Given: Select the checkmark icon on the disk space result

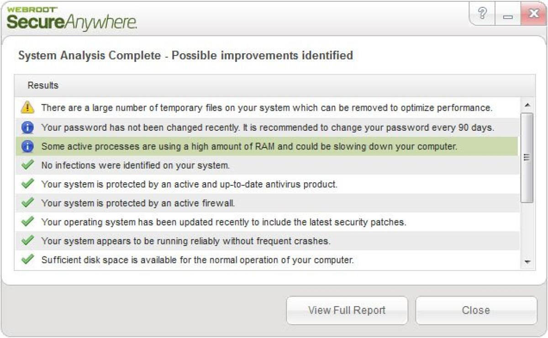Looking at the screenshot, I should [27, 260].
